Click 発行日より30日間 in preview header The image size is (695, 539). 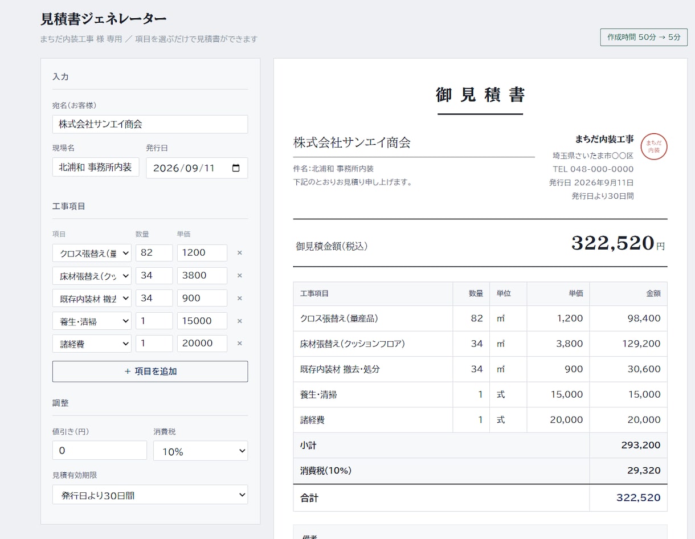(x=603, y=196)
